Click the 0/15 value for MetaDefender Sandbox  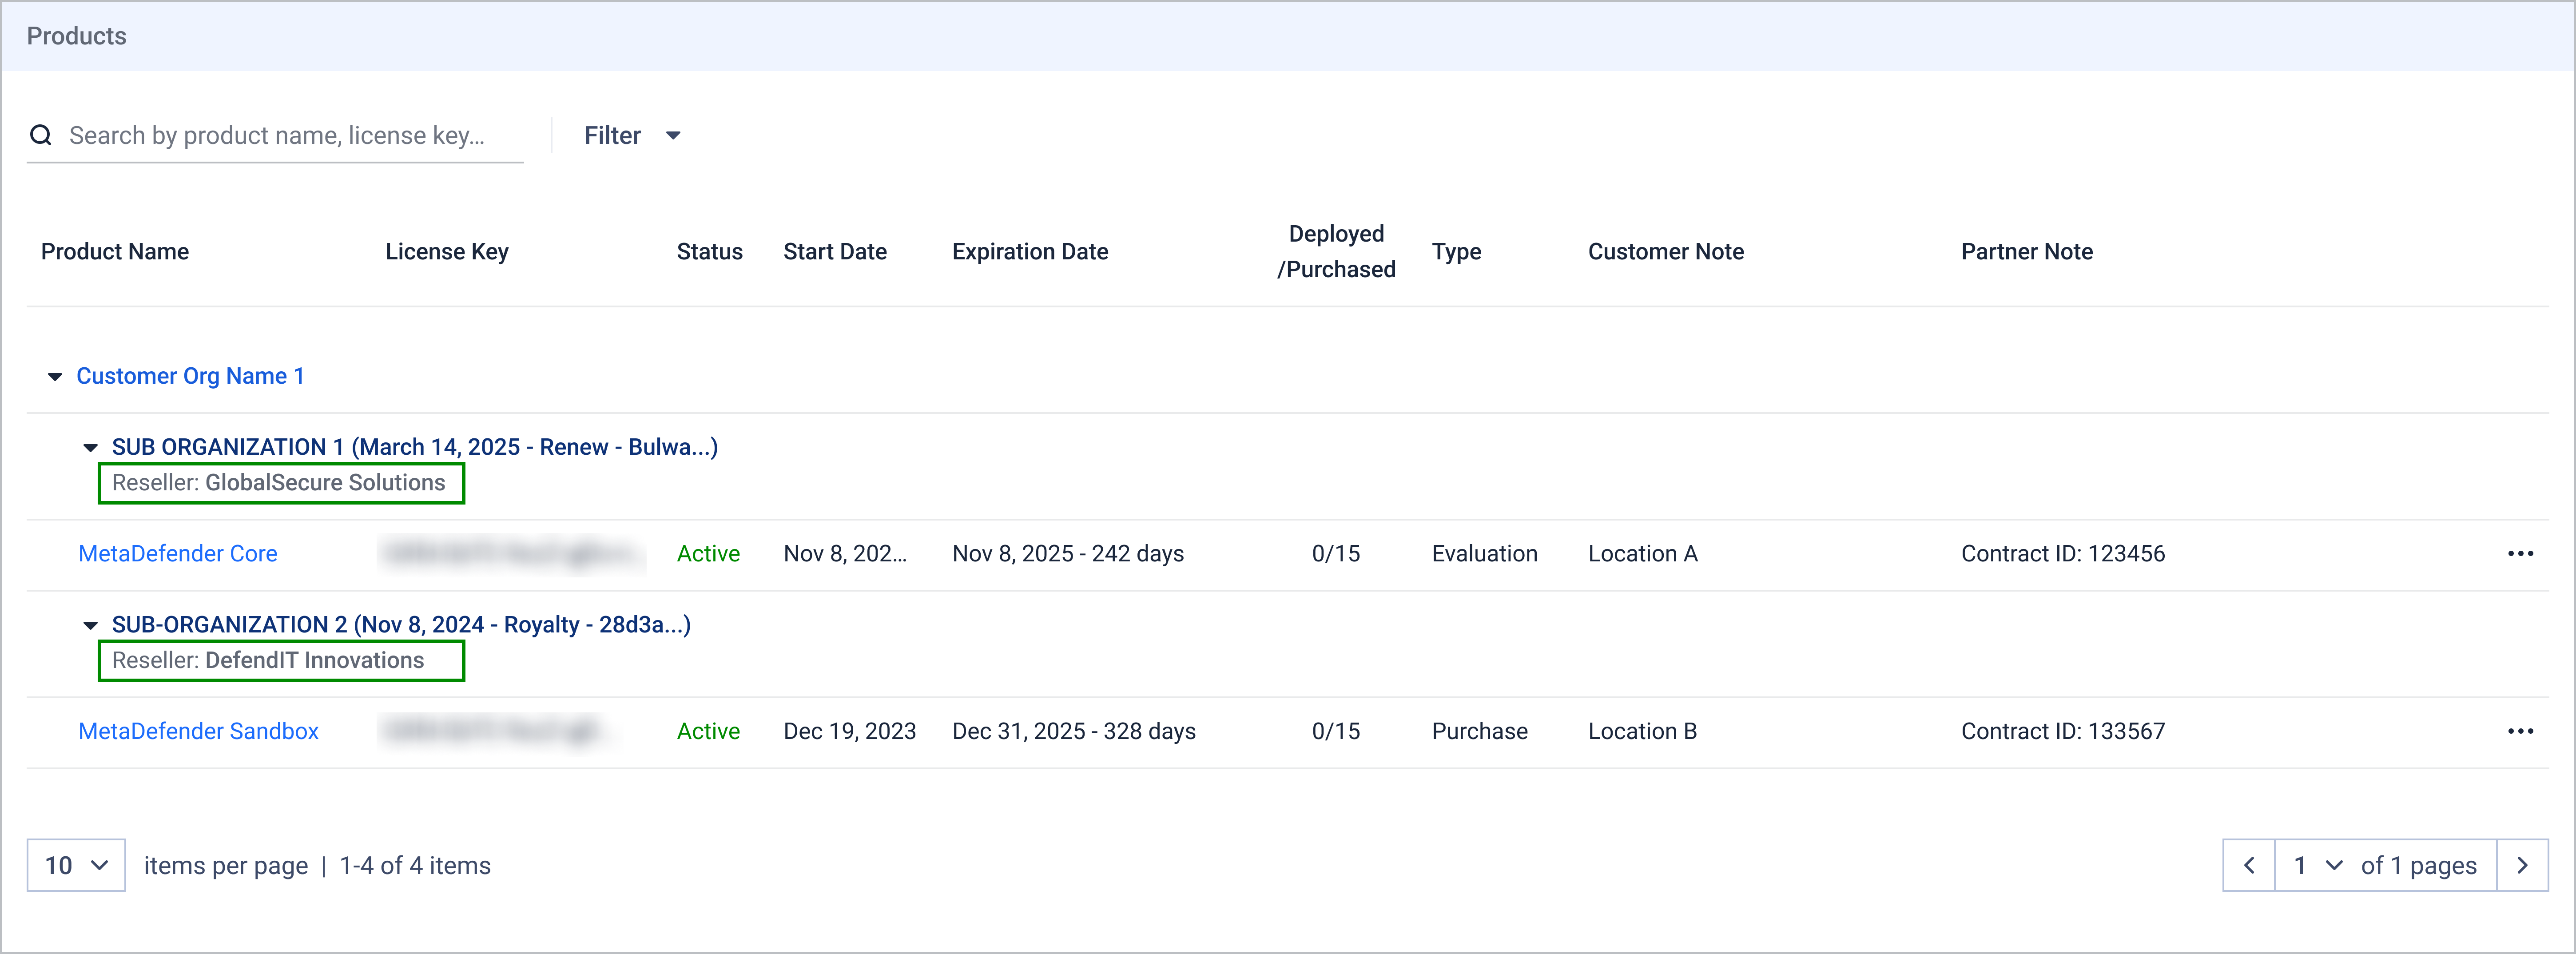[x=1335, y=732]
